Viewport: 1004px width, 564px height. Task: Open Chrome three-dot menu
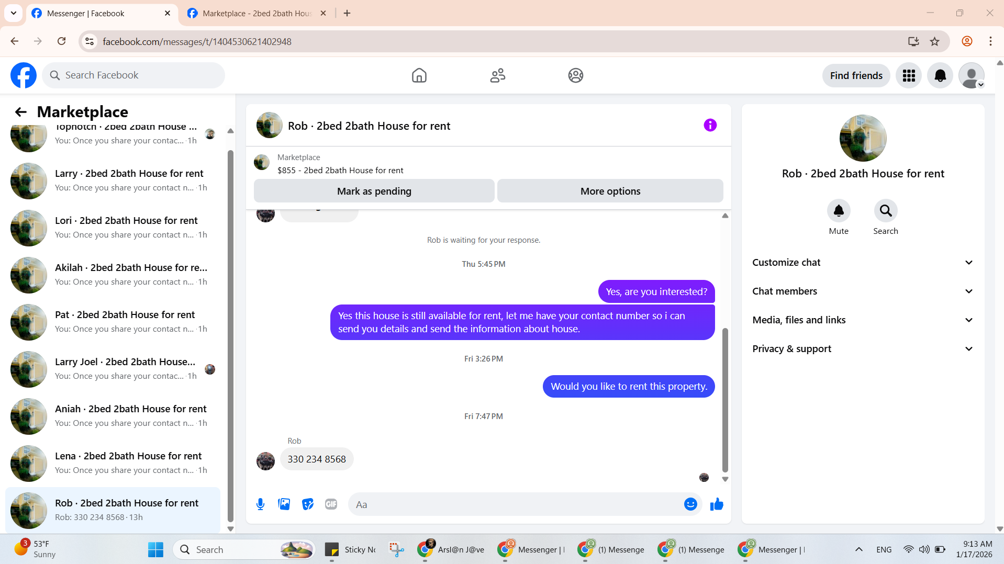990,41
